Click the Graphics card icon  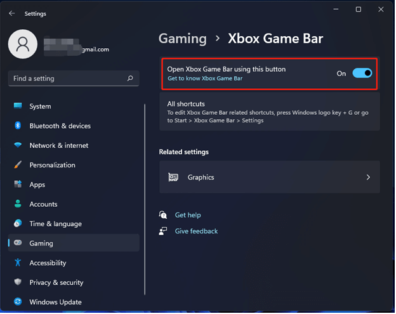pos(173,177)
